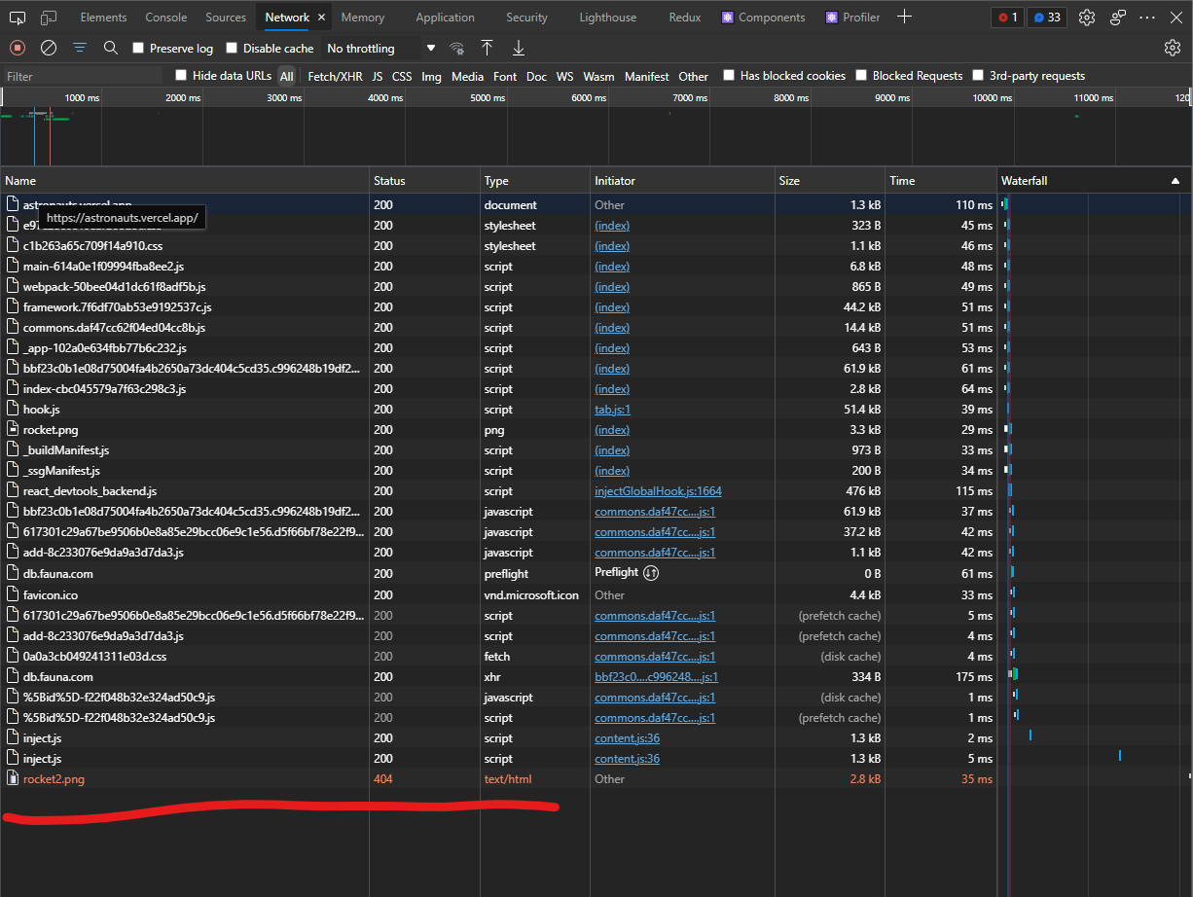The image size is (1193, 897).
Task: Open more tabs with plus button
Action: point(904,17)
